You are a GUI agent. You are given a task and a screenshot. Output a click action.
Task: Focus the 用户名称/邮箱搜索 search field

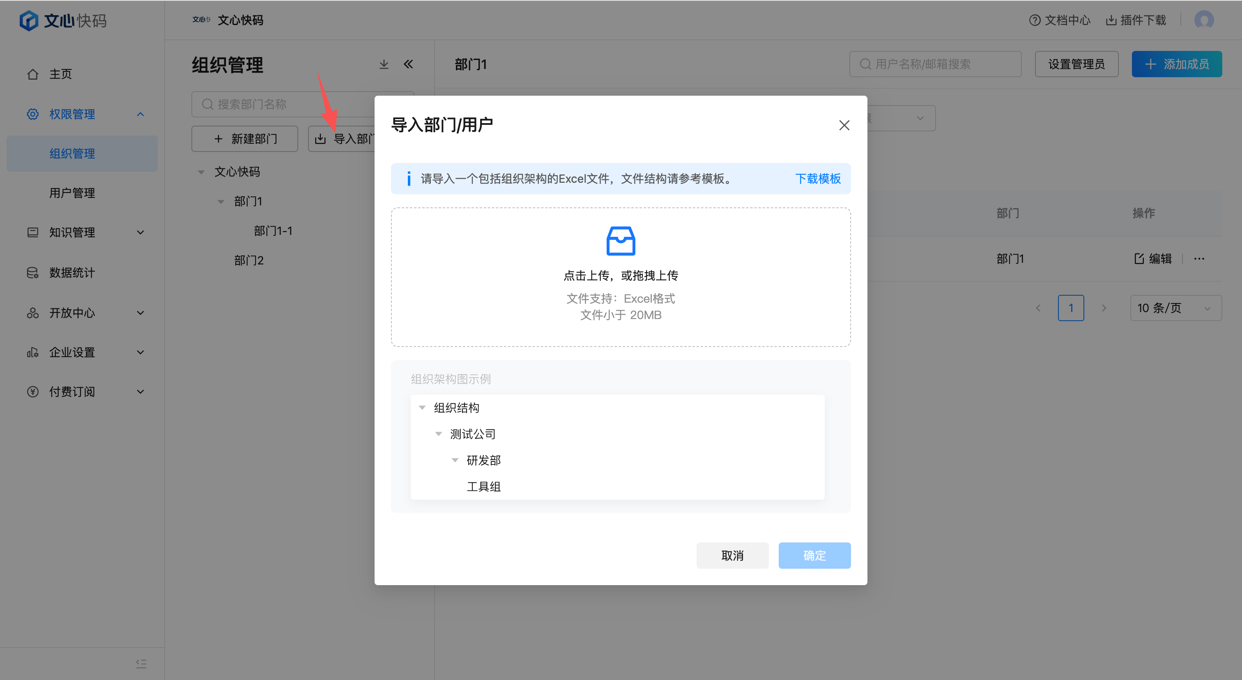[x=935, y=64]
